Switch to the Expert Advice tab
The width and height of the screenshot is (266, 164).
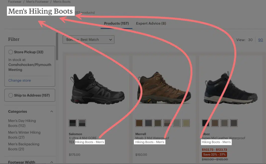pyautogui.click(x=151, y=23)
